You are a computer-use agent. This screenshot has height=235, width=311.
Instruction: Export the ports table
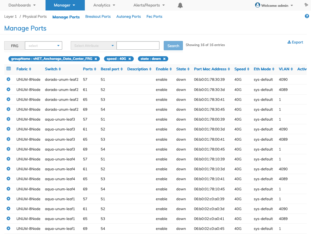295,42
